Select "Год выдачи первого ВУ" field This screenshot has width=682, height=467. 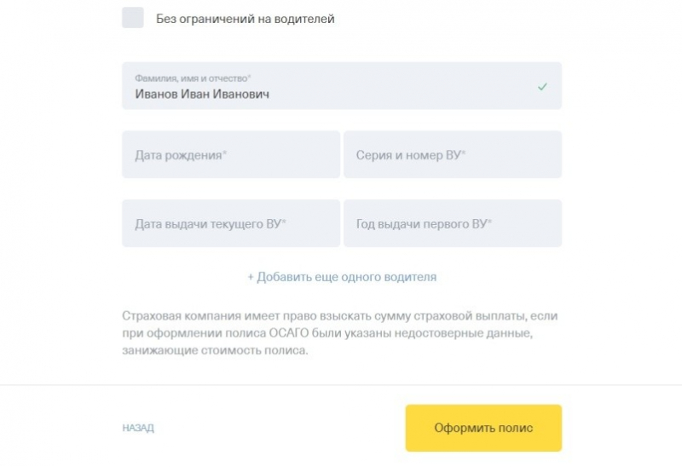[452, 223]
